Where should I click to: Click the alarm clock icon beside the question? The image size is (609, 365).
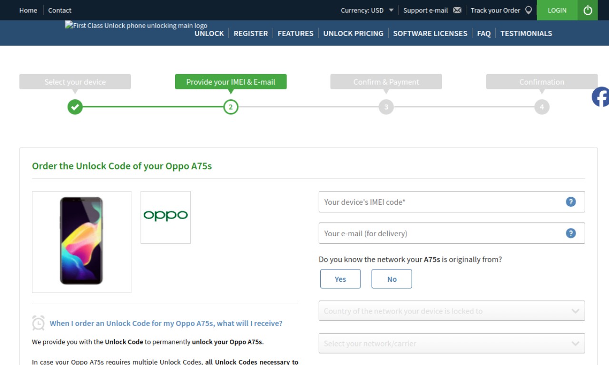[39, 323]
